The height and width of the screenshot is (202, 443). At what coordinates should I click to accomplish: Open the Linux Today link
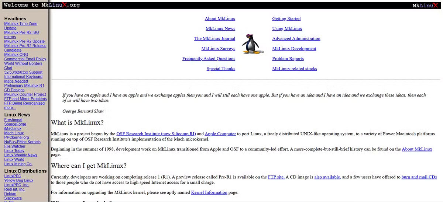tap(14, 151)
